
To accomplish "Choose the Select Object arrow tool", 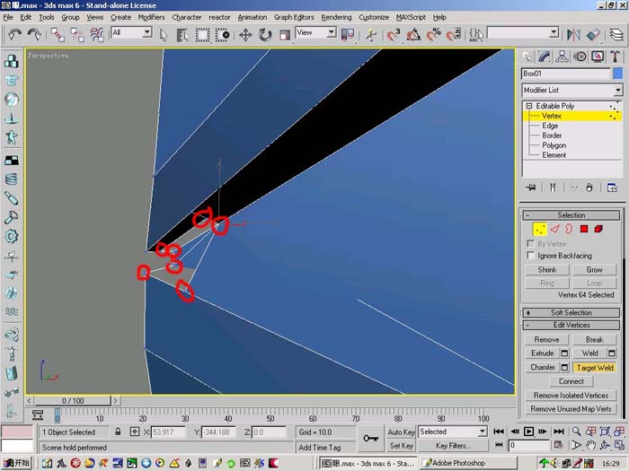I will (164, 35).
